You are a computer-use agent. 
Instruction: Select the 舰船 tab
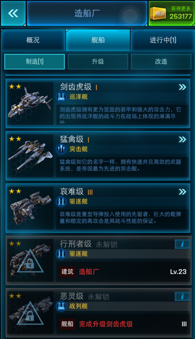click(x=98, y=40)
